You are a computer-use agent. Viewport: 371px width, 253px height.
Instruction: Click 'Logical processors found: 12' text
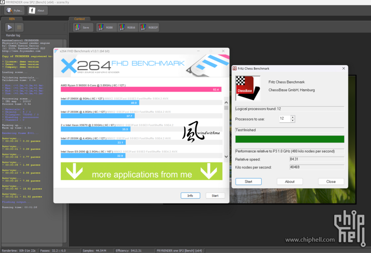pyautogui.click(x=258, y=109)
